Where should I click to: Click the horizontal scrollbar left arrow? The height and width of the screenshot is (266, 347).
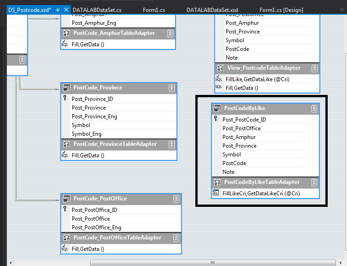click(x=11, y=263)
